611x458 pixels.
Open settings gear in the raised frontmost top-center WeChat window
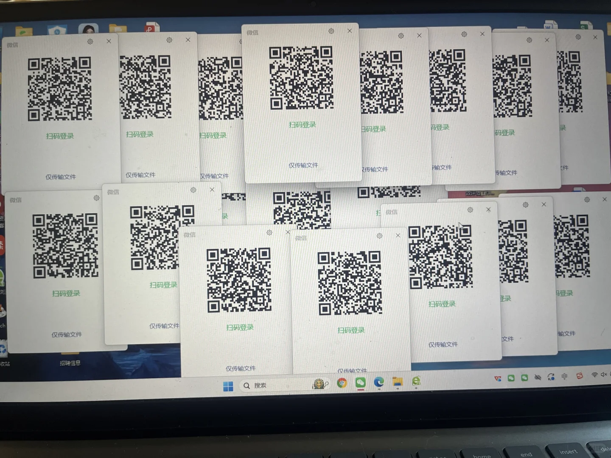click(x=331, y=31)
